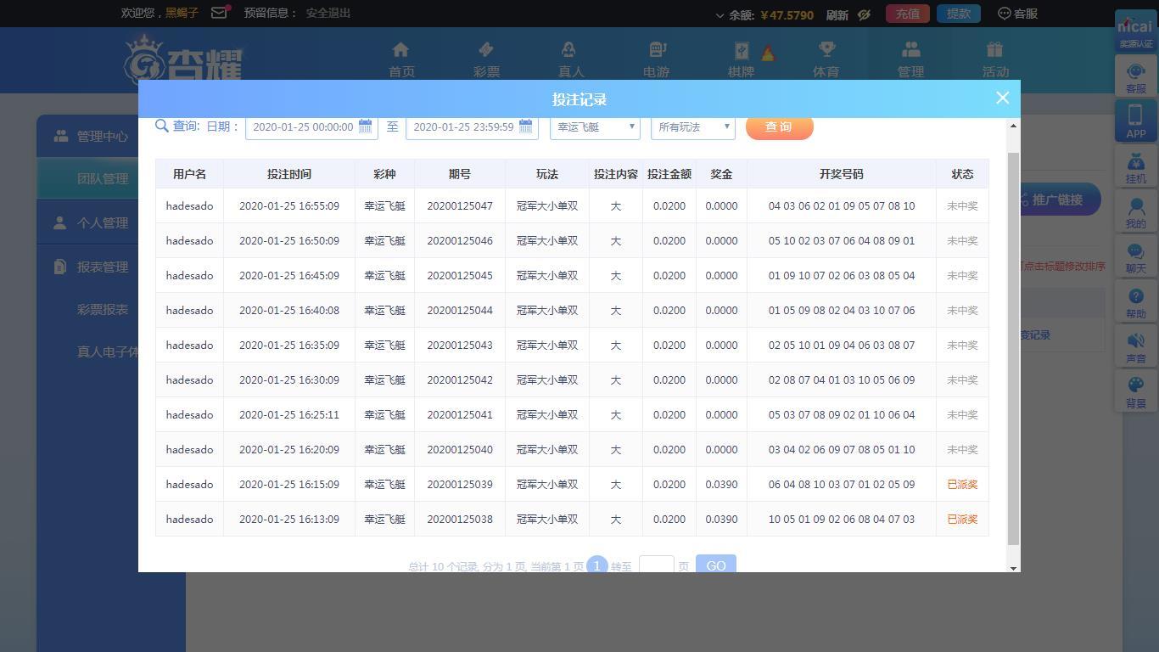Open the start date calendar picker icon
Screen dimensions: 1159x652
coord(365,126)
